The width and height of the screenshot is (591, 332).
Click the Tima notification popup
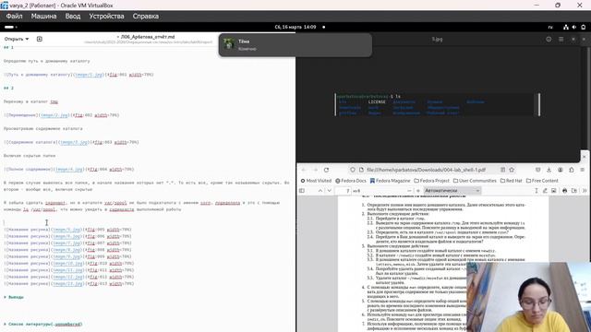tap(295, 45)
